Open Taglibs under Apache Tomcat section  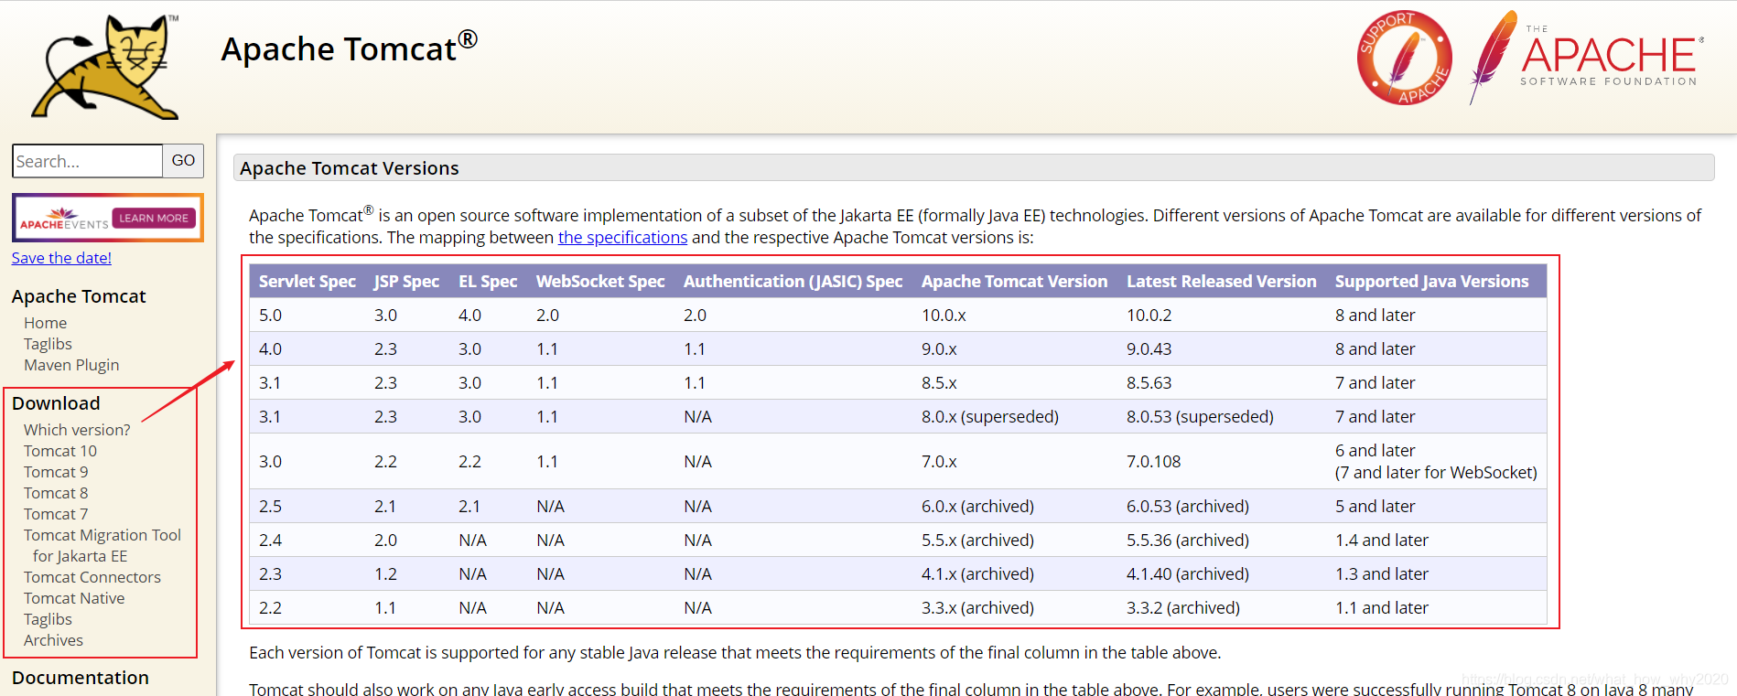pyautogui.click(x=48, y=344)
